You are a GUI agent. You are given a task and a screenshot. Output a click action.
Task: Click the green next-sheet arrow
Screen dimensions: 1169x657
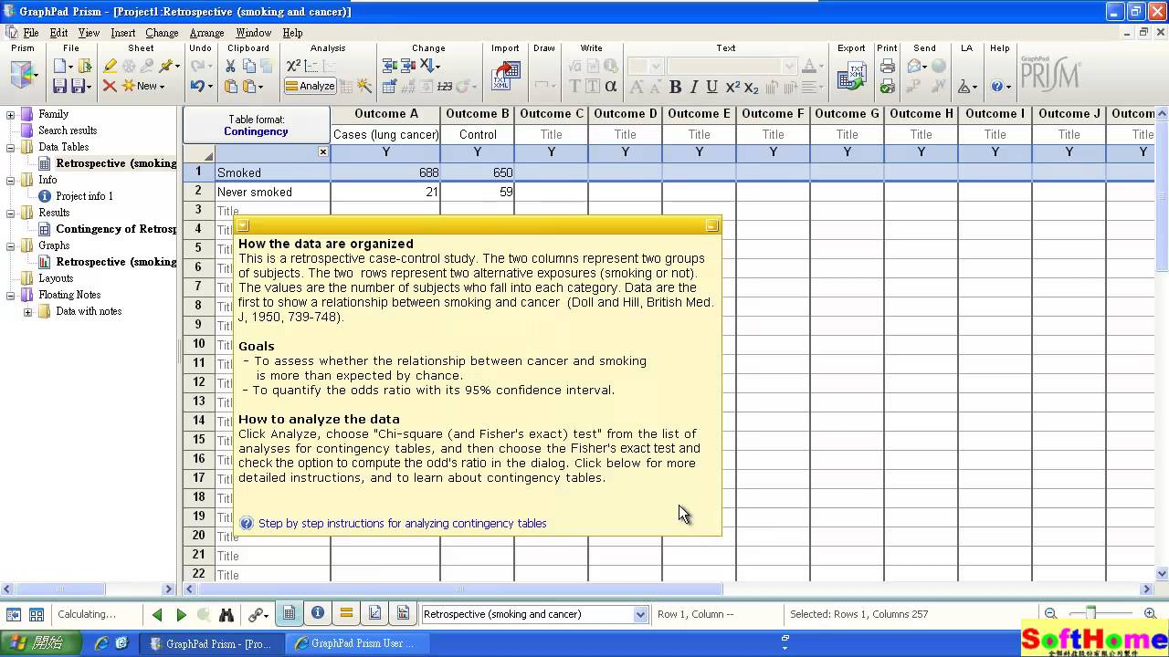coord(181,615)
